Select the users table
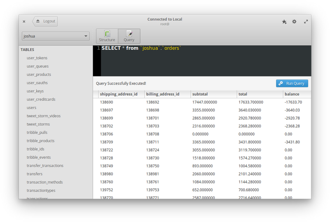330x222 pixels. pyautogui.click(x=31, y=108)
